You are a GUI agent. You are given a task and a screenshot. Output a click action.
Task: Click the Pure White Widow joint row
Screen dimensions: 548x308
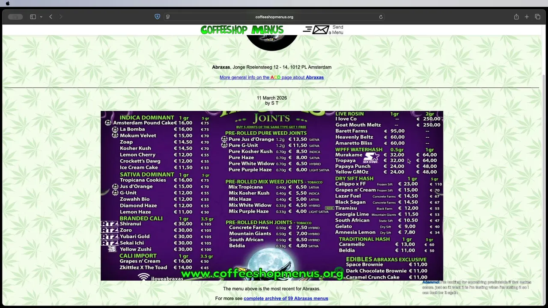(x=274, y=164)
